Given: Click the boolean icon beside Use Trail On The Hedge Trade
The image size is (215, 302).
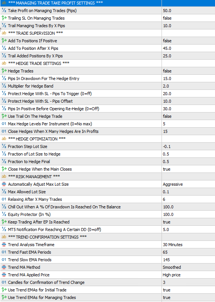Looking at the screenshot, I should click(x=4, y=116).
